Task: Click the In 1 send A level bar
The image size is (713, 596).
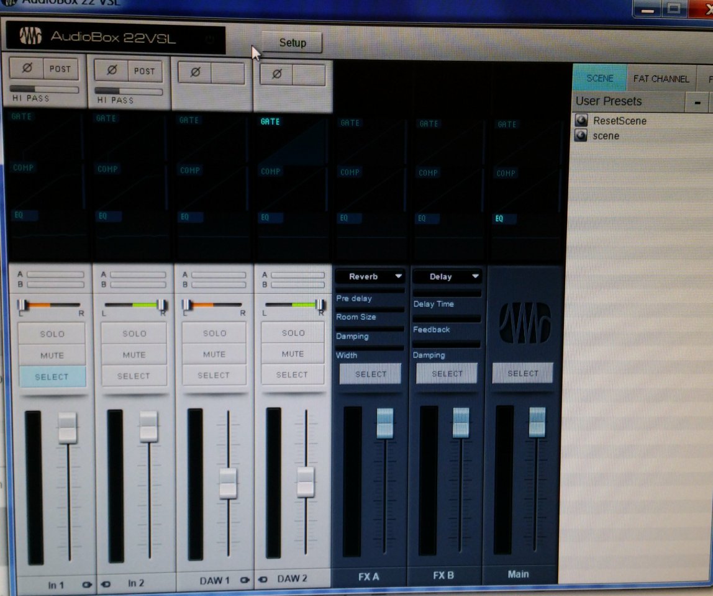Action: (x=55, y=274)
